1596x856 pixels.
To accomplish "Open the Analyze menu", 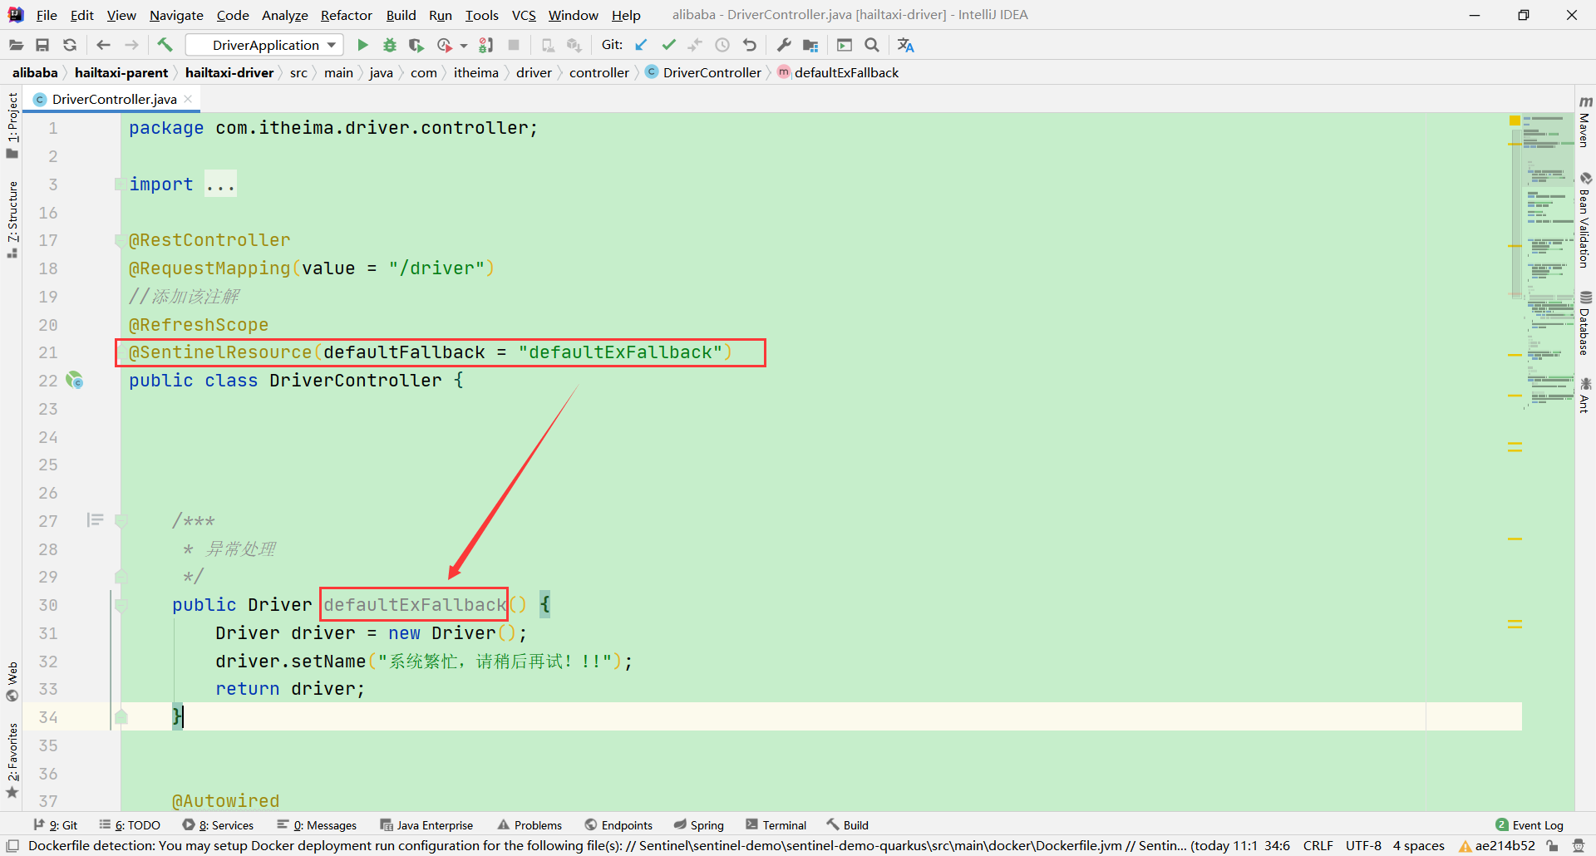I will coord(284,15).
